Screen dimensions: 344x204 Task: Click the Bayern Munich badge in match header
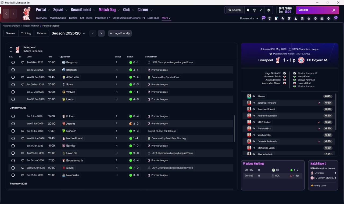point(301,60)
